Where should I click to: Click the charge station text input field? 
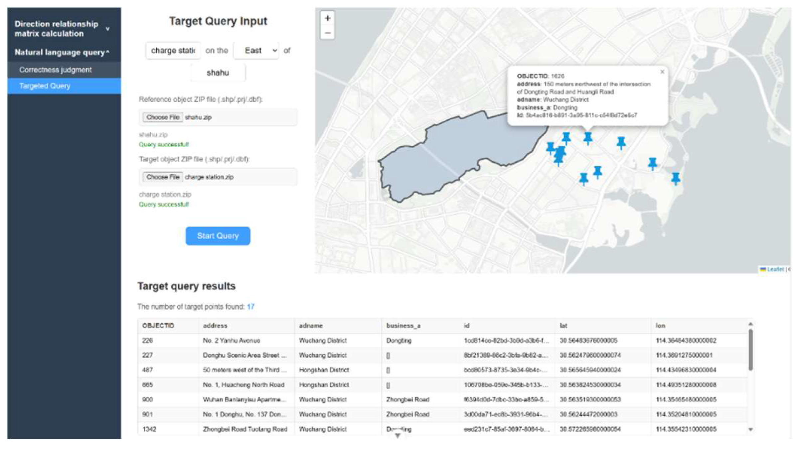pyautogui.click(x=173, y=51)
